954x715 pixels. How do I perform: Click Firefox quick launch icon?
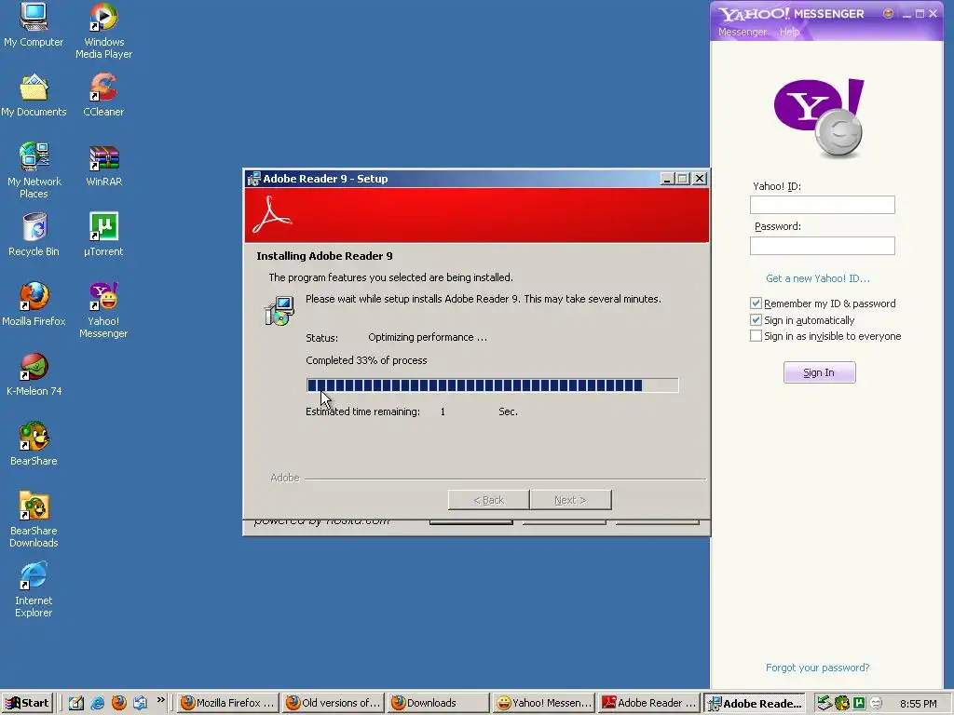[118, 703]
